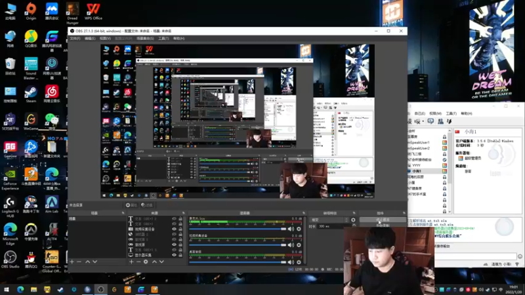
Task: Open OBS 文件(F) menu
Action: point(75,39)
